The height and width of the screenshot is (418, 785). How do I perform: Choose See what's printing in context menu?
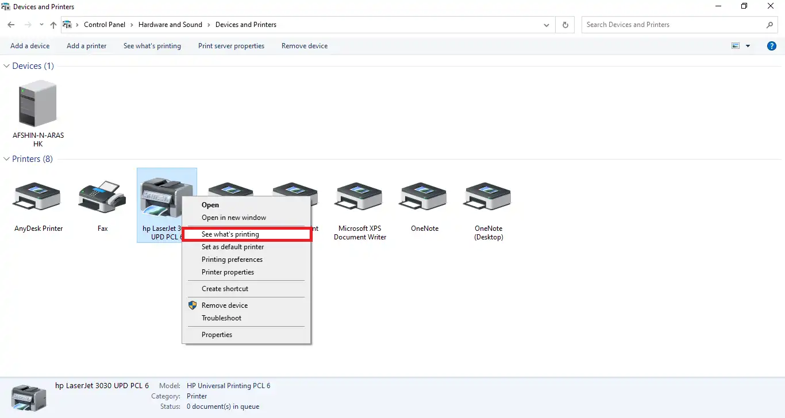(230, 234)
